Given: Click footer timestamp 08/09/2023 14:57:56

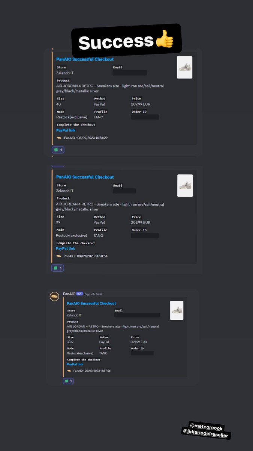Looking at the screenshot, I should (x=97, y=371).
